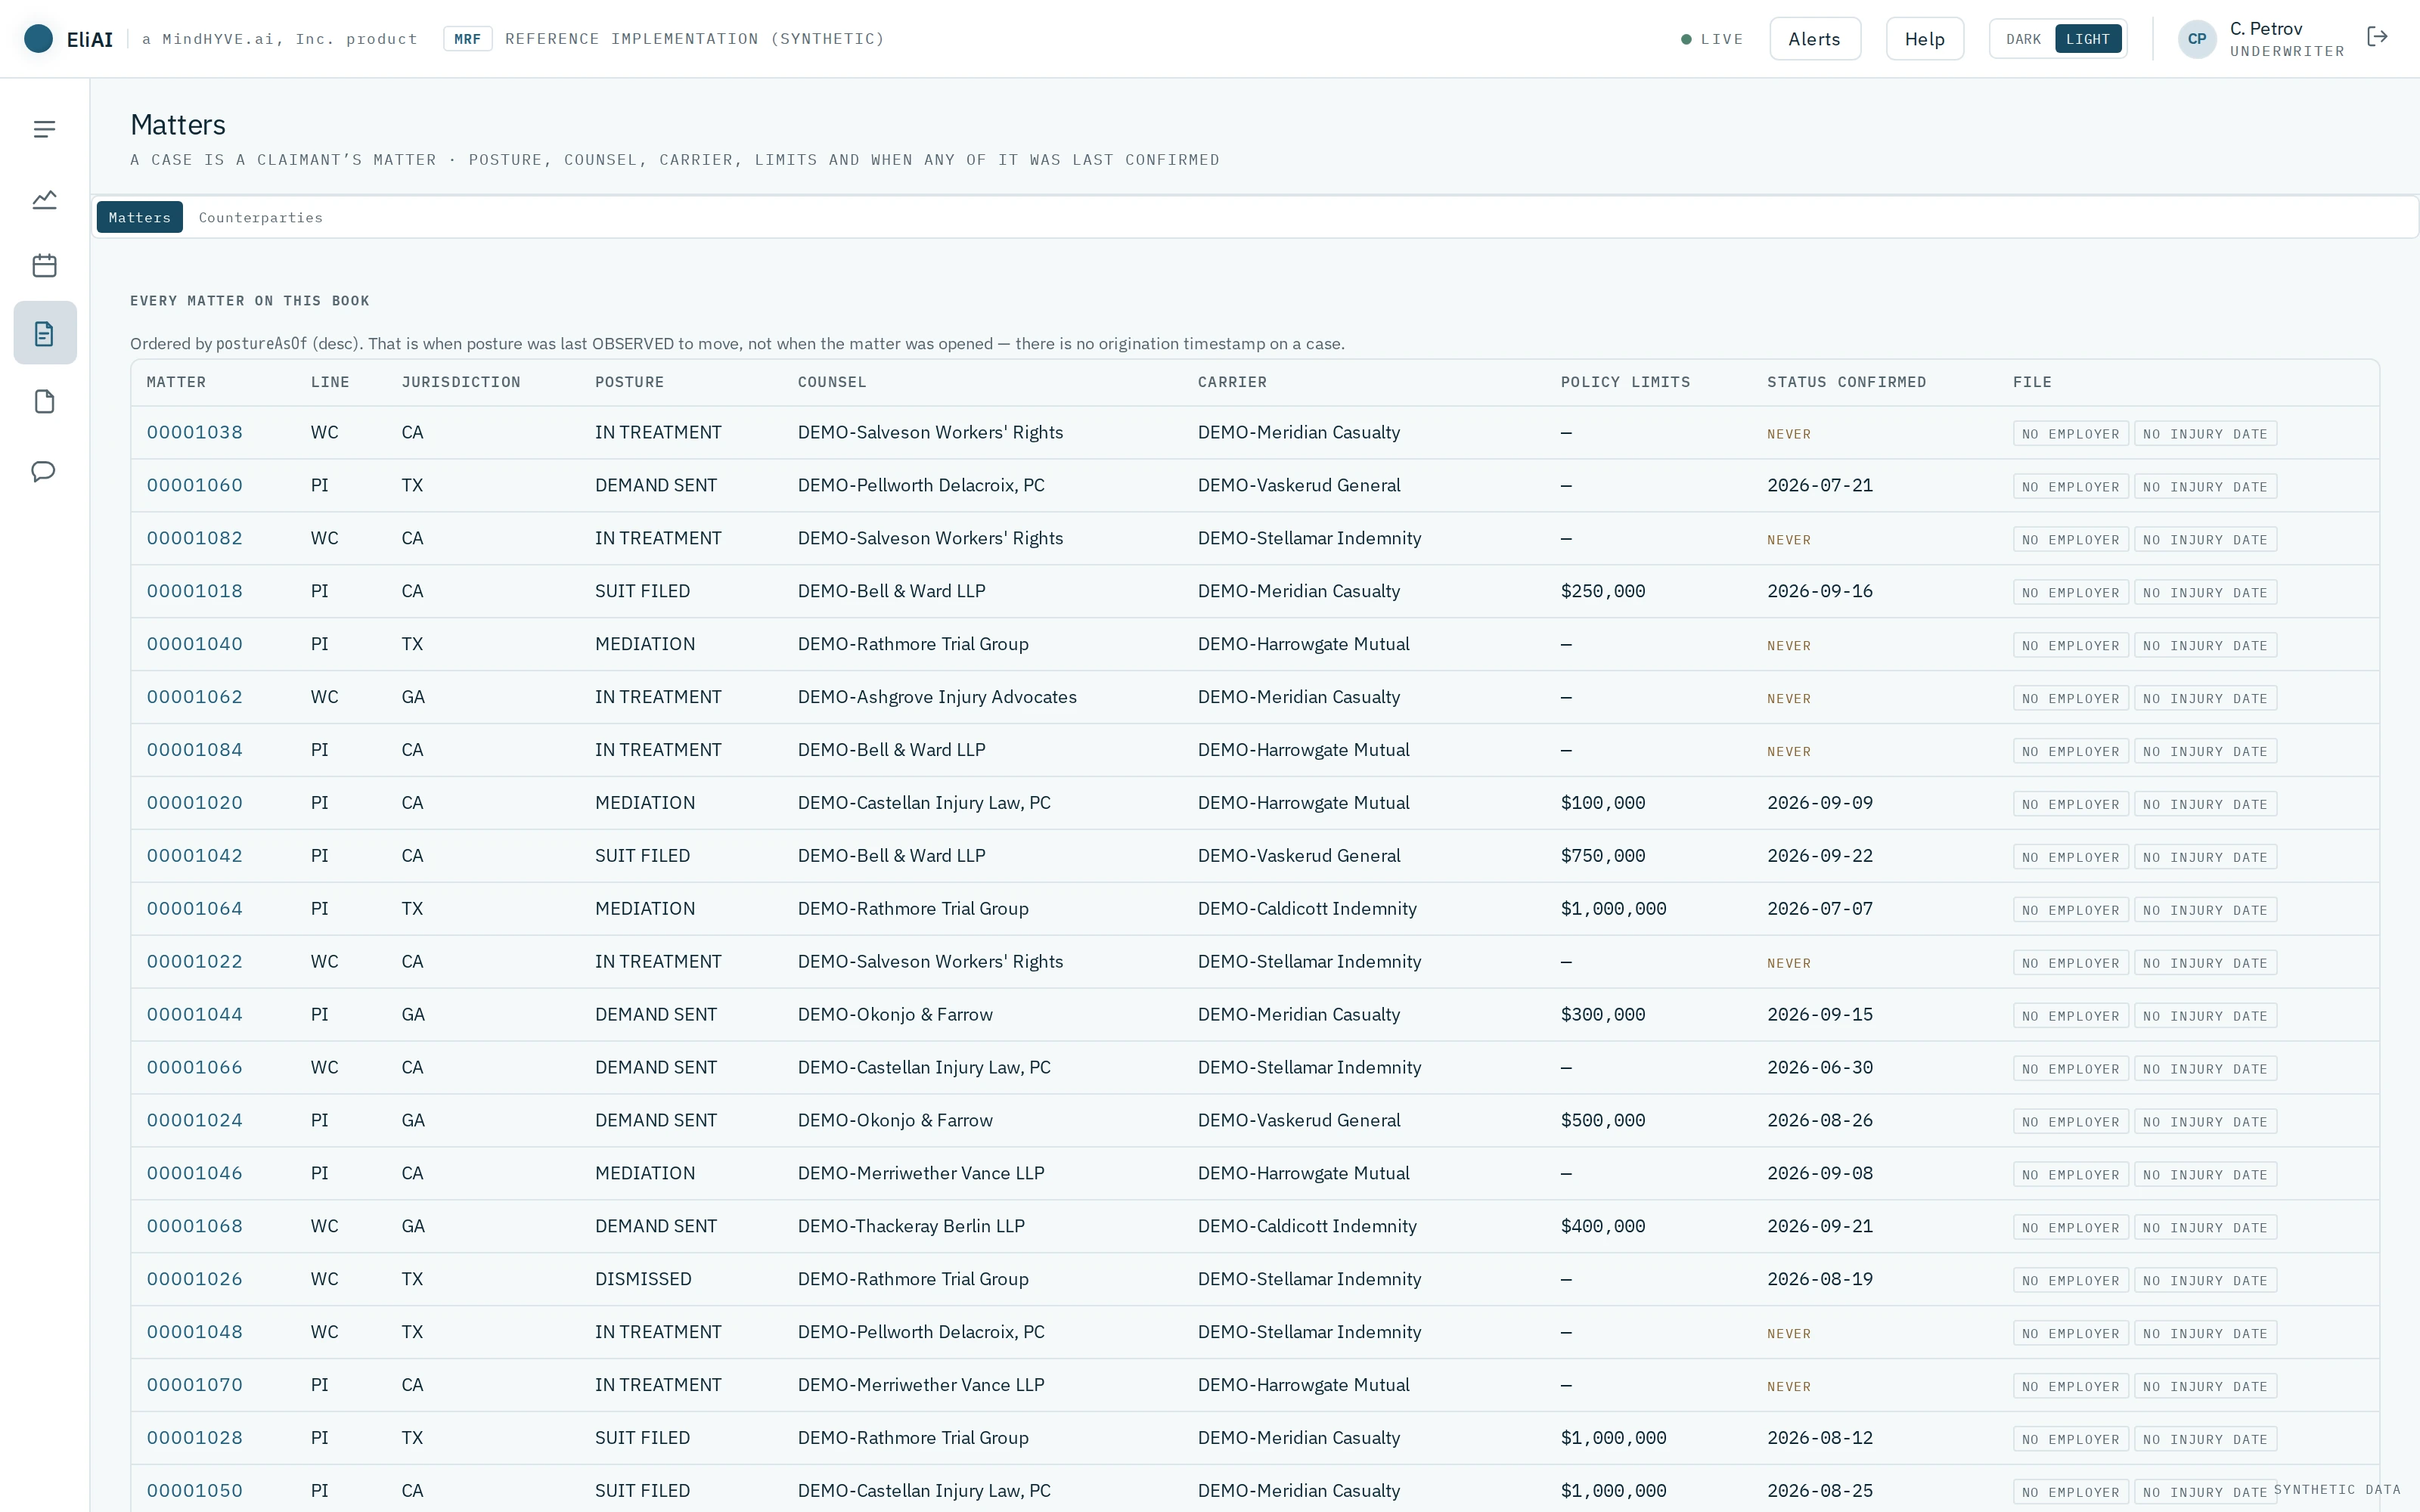Open the analytics chart sidebar icon
This screenshot has width=2420, height=1512.
[44, 199]
